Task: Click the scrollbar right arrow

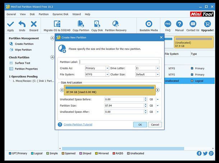Action: pyautogui.click(x=213, y=149)
